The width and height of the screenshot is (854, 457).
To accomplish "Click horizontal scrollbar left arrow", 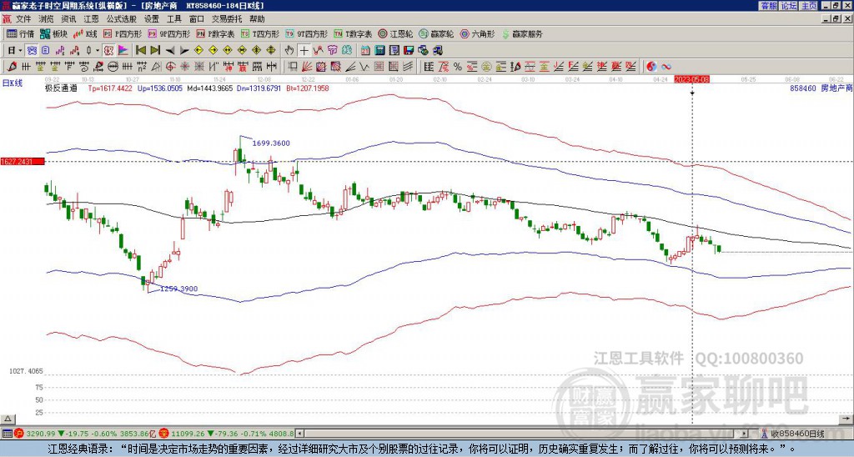I will pos(300,434).
